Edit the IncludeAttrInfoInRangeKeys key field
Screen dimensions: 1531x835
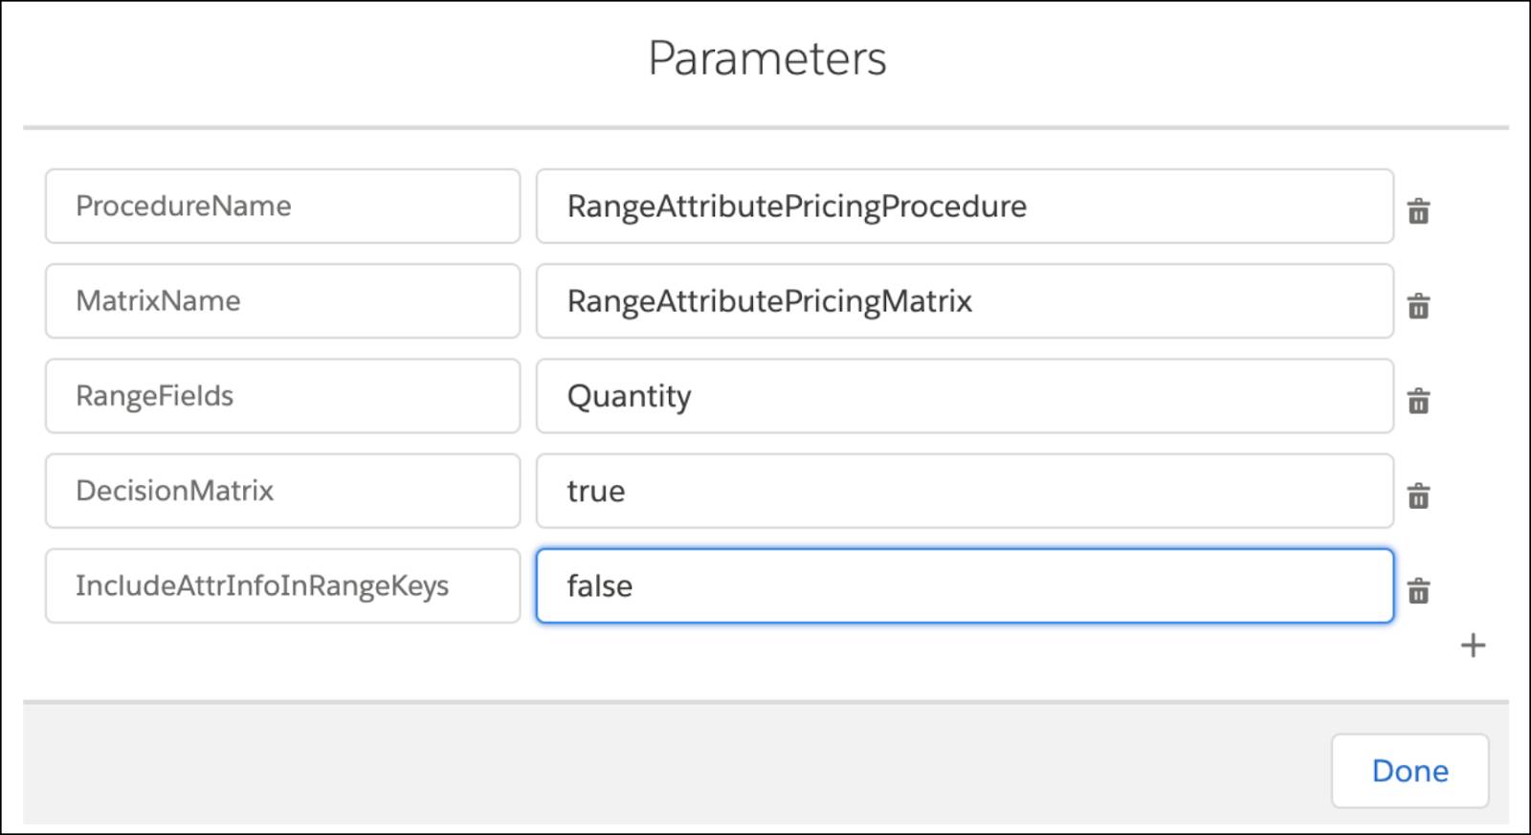282,585
